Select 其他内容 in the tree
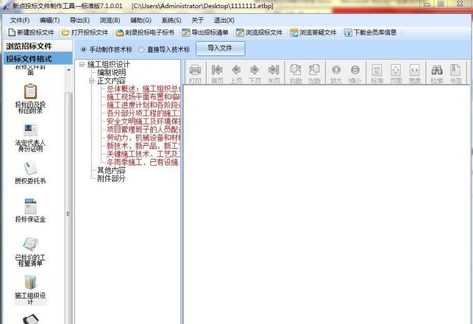 tap(111, 171)
